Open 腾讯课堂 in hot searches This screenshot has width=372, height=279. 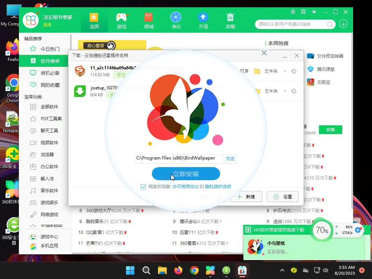click(321, 69)
